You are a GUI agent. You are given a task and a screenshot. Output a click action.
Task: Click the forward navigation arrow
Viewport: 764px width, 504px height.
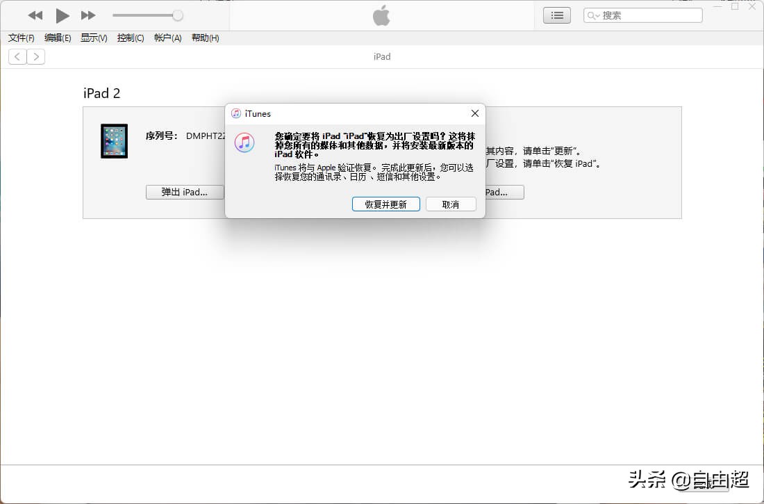click(36, 56)
